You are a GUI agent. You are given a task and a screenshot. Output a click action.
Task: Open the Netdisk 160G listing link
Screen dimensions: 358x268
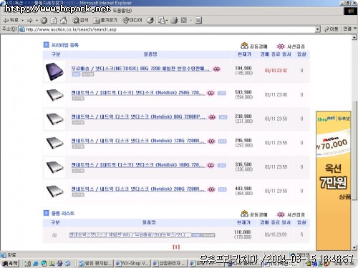pos(138,165)
